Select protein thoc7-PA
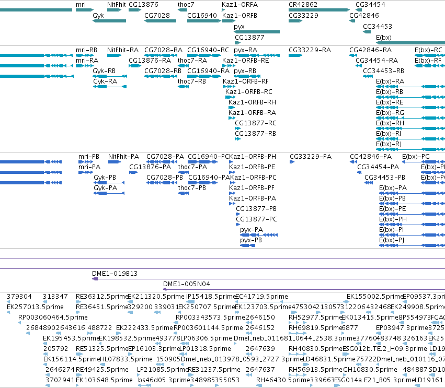Screen dimensions: 445x388 coord(192,167)
